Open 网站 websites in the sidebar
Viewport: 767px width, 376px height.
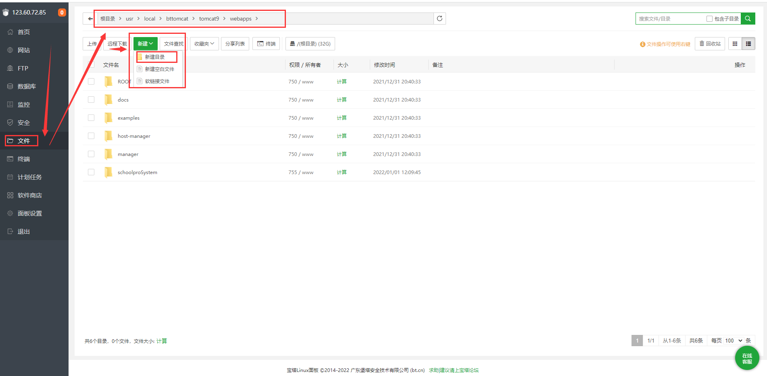(x=34, y=50)
